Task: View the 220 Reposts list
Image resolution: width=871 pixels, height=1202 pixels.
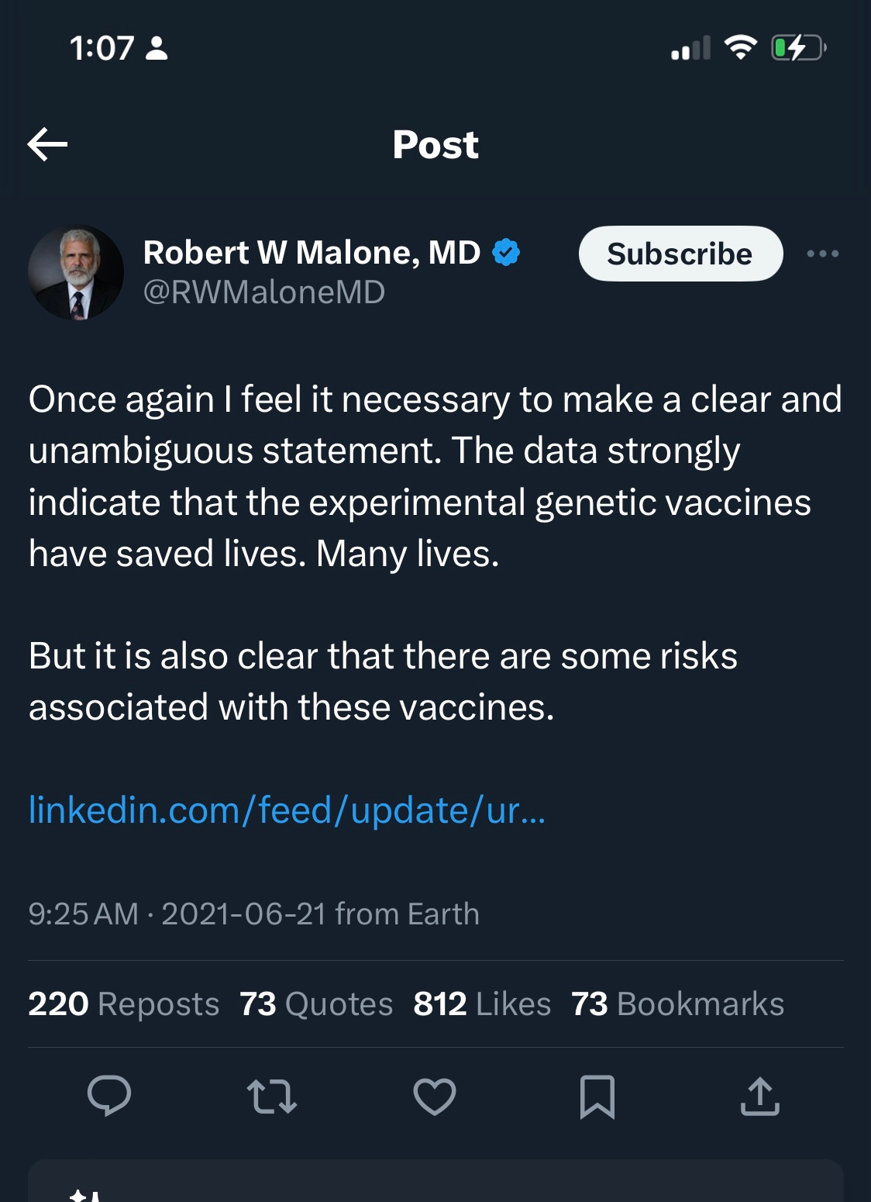Action: click(x=124, y=1004)
